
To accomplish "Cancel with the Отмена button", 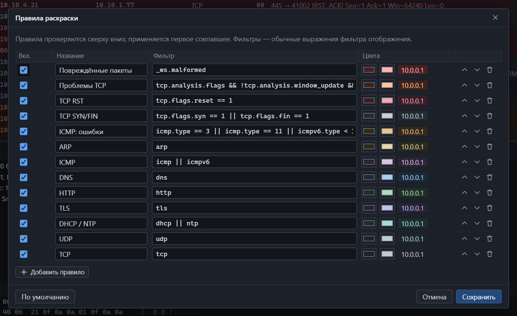I will [x=434, y=297].
